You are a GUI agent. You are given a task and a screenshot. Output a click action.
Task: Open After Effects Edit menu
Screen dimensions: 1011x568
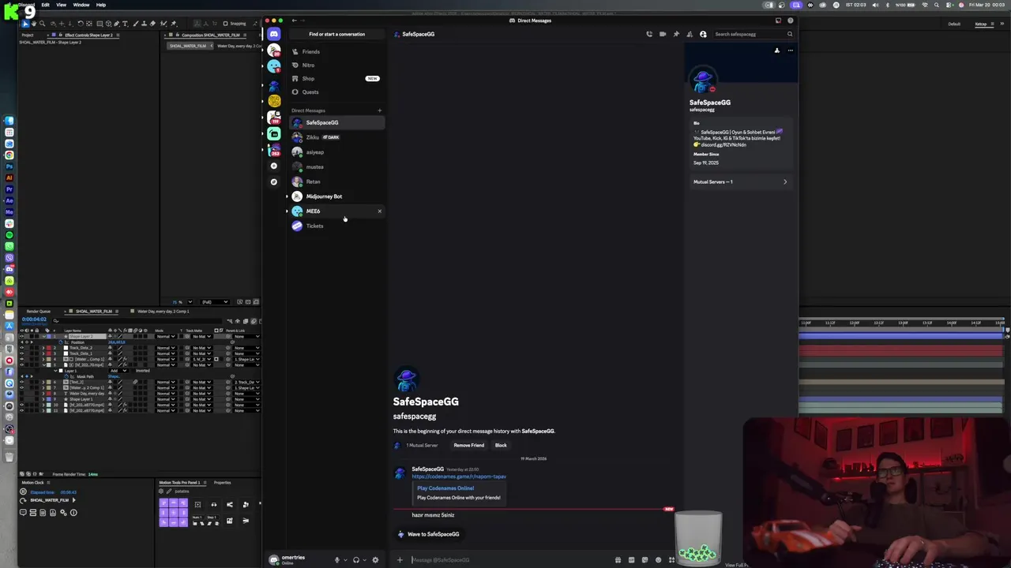pos(45,5)
